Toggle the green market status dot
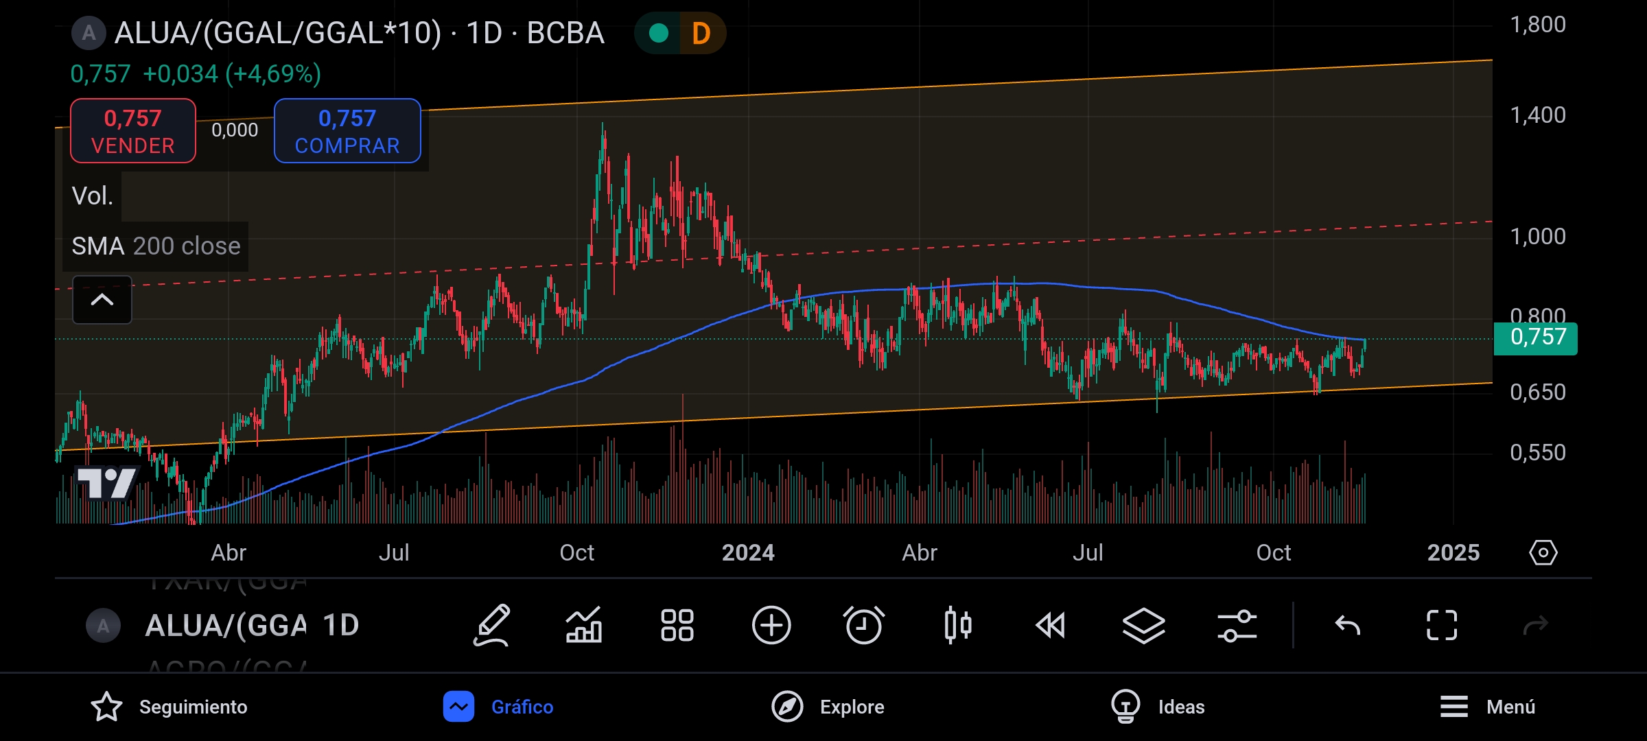 (x=659, y=33)
